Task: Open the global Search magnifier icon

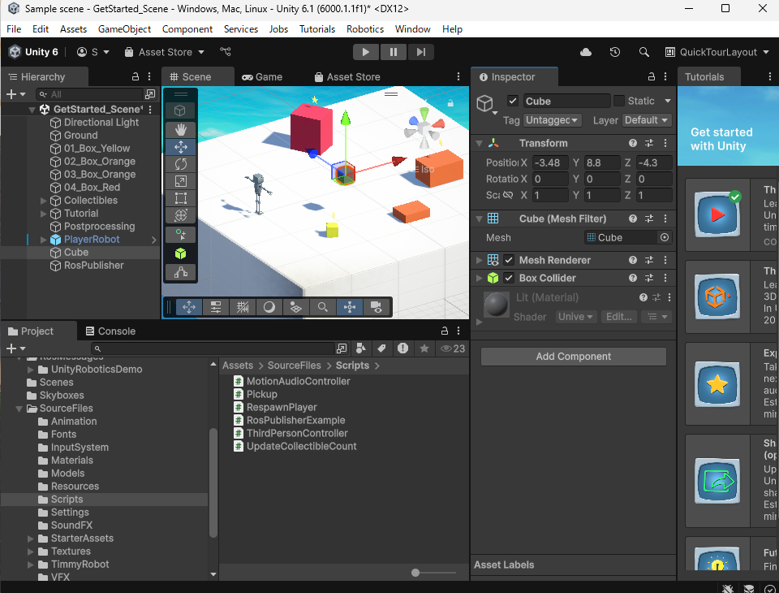Action: [x=643, y=52]
